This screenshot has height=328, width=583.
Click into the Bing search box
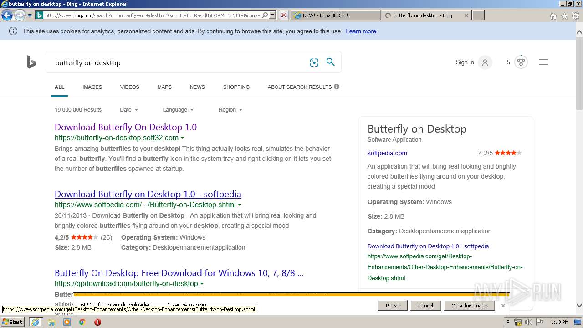point(178,62)
